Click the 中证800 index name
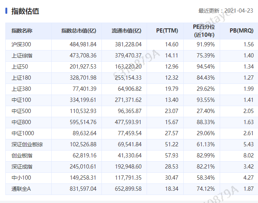The image size is (258, 203). point(21,122)
